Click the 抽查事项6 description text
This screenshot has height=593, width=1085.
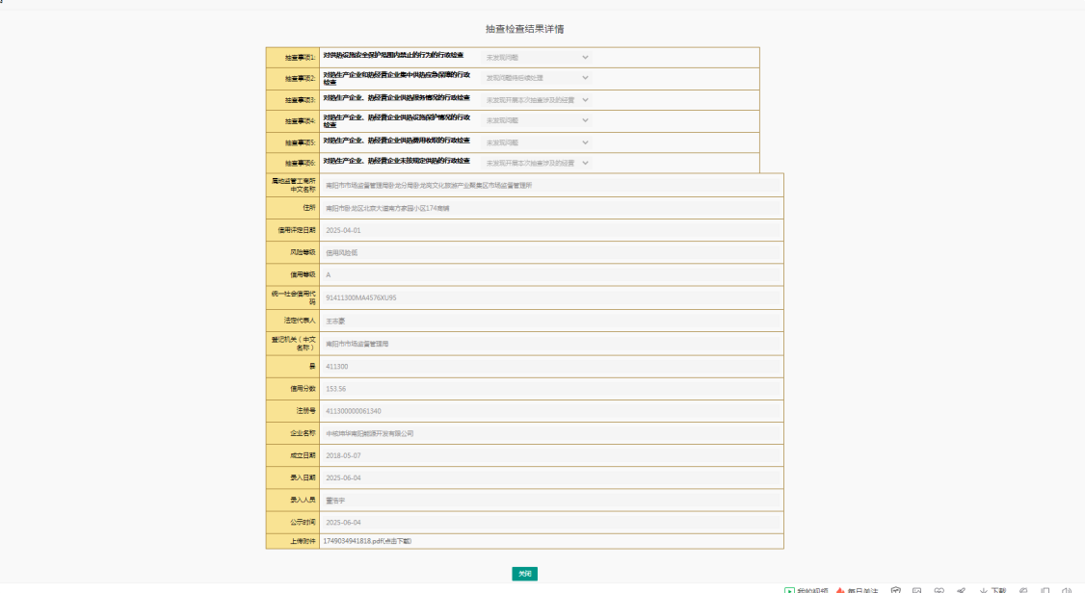coord(396,161)
